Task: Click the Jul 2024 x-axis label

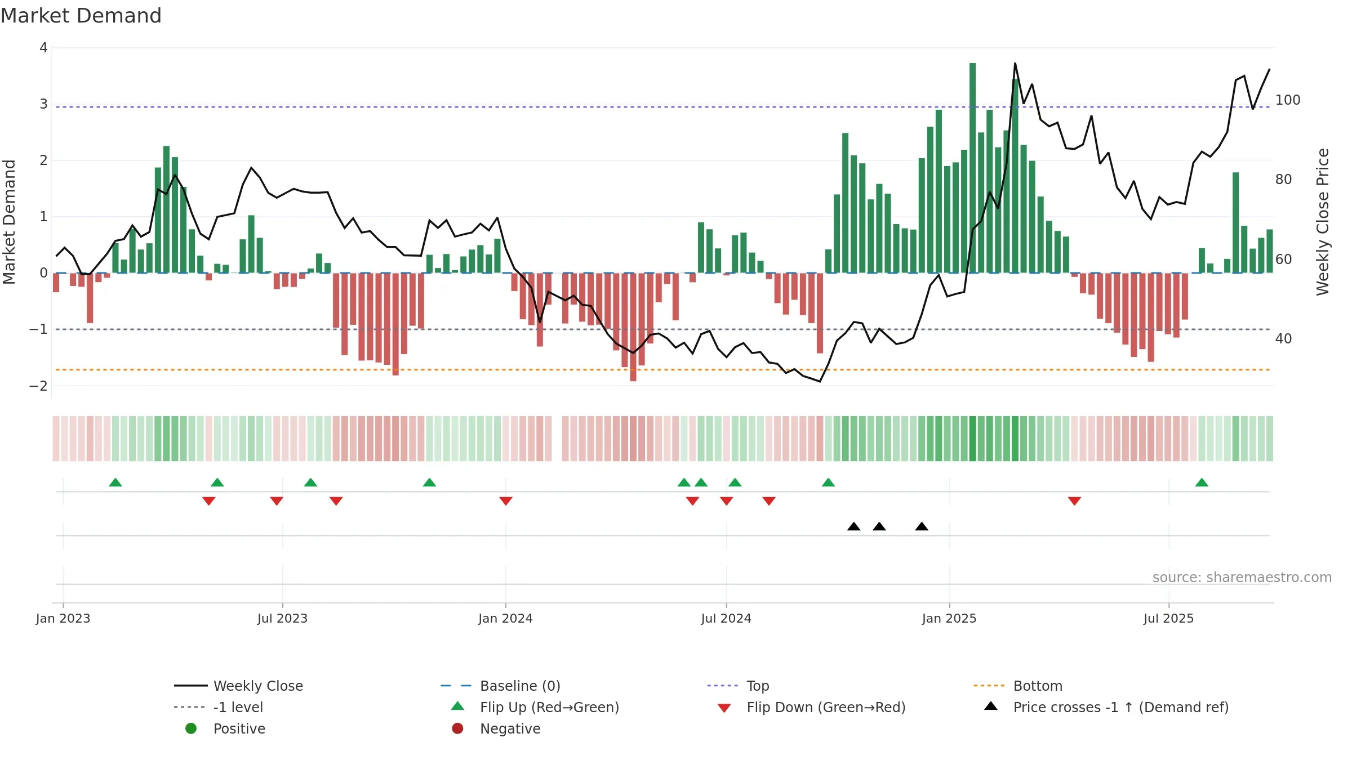Action: (726, 618)
